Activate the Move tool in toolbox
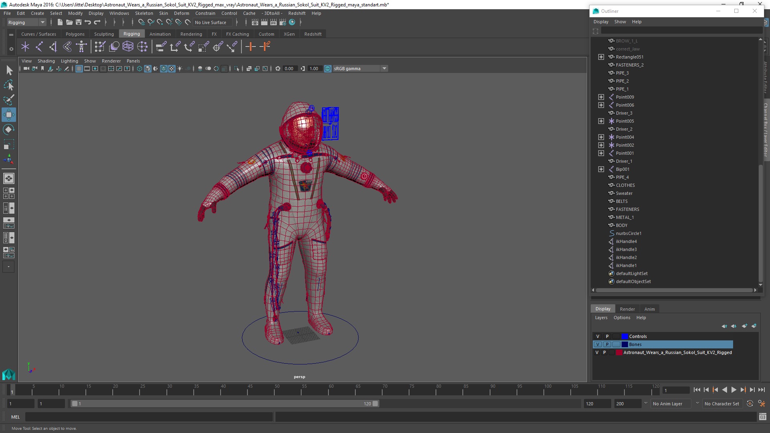This screenshot has height=433, width=770. pyautogui.click(x=9, y=115)
